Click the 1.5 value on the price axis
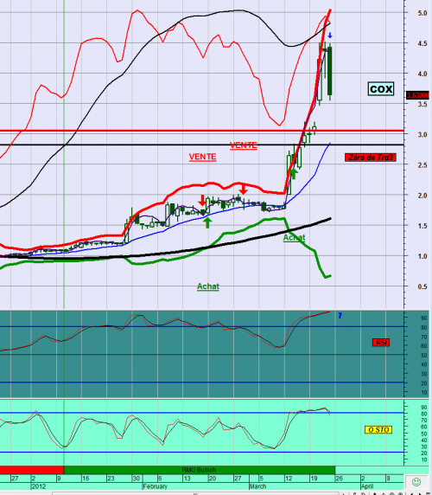Image resolution: width=432 pixels, height=495 pixels. click(422, 226)
